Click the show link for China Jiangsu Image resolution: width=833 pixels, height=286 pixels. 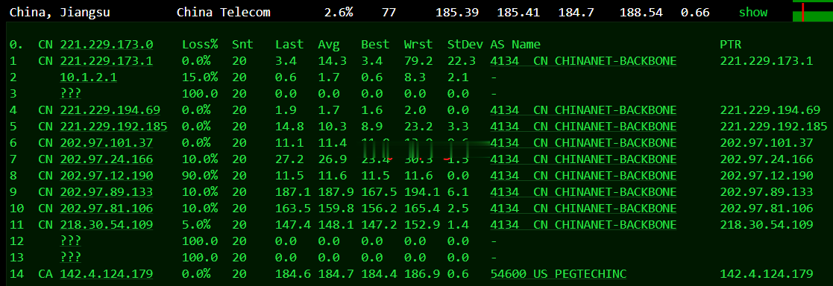[x=752, y=12]
